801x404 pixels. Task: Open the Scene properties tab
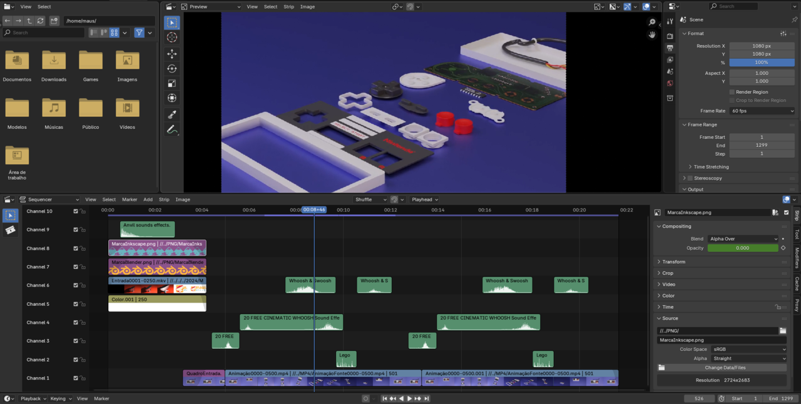[x=670, y=71]
